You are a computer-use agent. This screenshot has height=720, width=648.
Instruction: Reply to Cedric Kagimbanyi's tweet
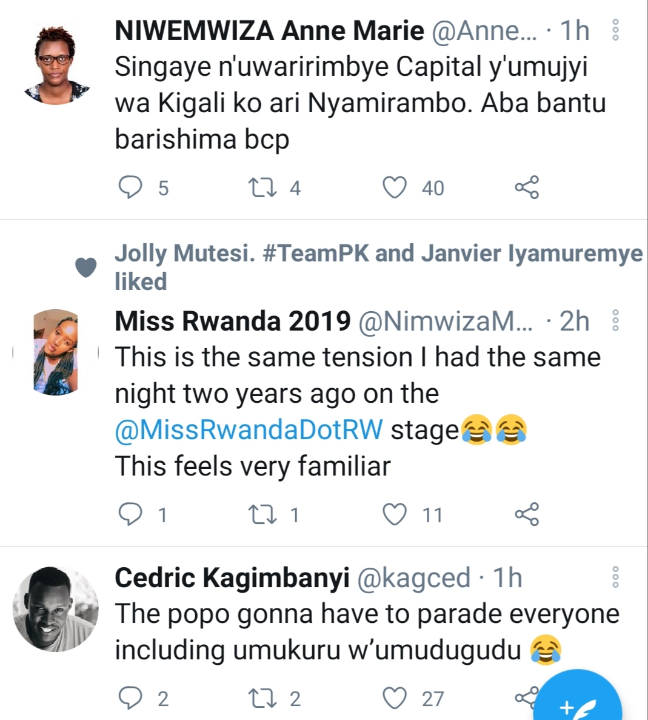pyautogui.click(x=130, y=698)
